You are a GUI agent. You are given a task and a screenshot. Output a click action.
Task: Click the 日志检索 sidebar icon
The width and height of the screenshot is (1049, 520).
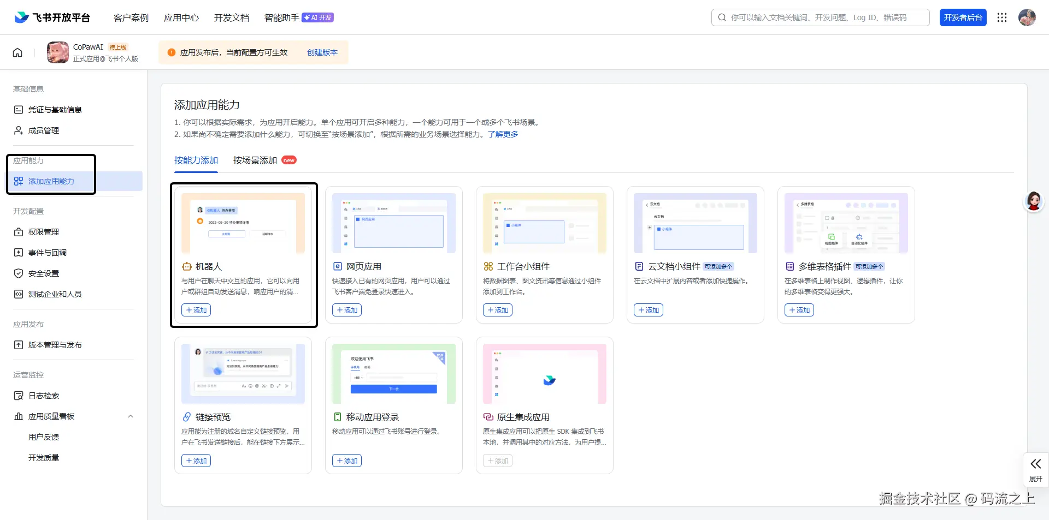coord(19,396)
